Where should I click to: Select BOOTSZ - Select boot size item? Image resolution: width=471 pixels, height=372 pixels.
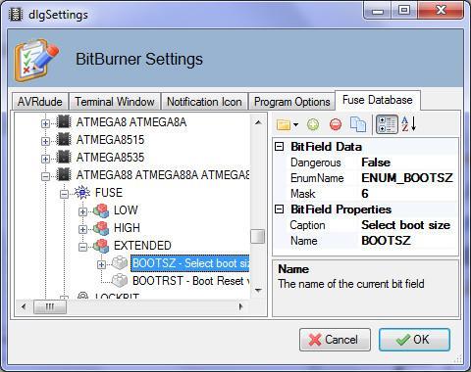point(190,263)
